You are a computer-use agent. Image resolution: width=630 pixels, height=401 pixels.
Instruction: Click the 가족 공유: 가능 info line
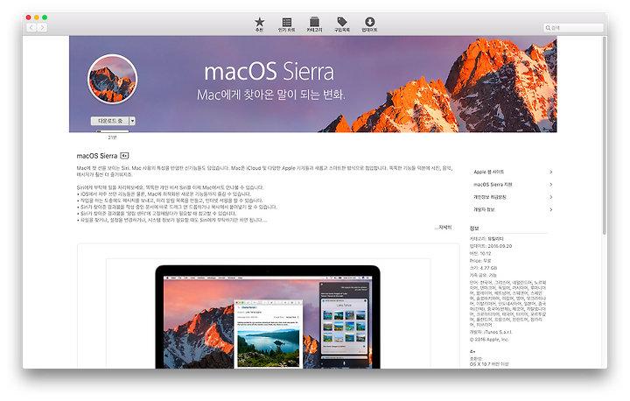point(483,275)
